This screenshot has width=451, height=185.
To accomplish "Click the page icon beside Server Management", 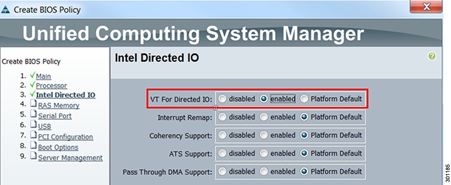I will tap(34, 156).
